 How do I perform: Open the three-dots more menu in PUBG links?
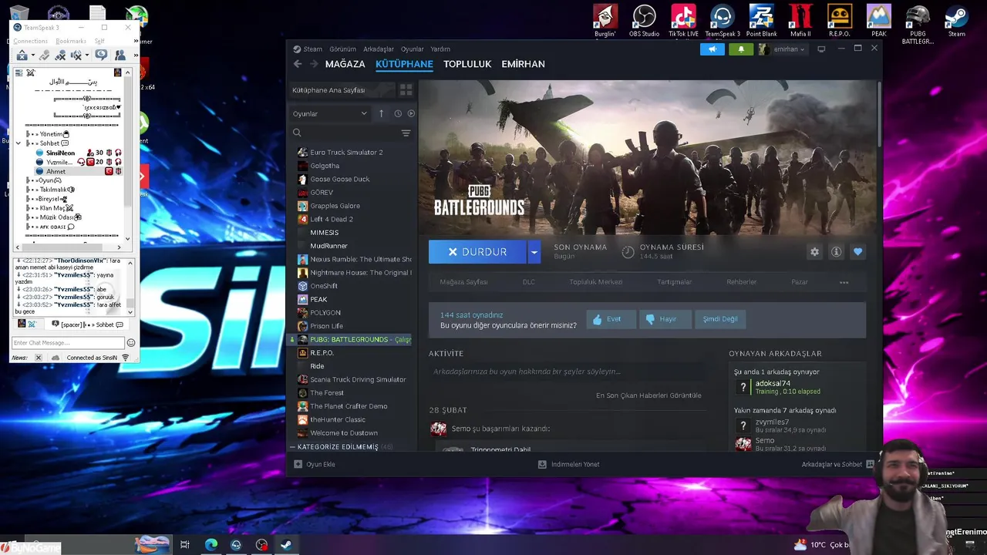pos(844,282)
